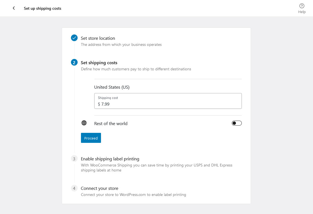Click the Set up shipping costs title
The height and width of the screenshot is (214, 313).
43,8
